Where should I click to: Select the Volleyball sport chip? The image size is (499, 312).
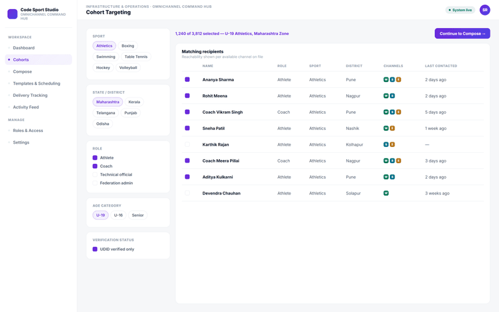[x=128, y=68]
